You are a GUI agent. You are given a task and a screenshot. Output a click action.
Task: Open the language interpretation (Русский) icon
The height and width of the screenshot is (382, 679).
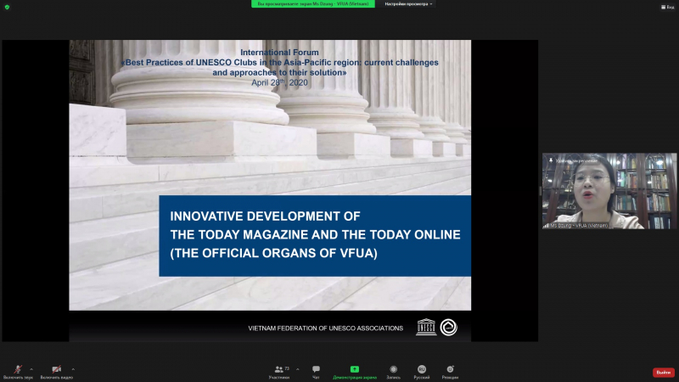(421, 369)
